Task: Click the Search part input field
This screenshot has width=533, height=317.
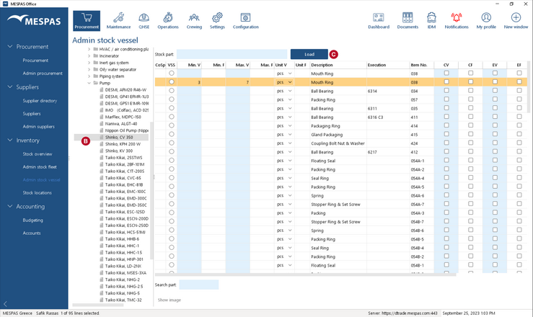Action: pos(199,285)
